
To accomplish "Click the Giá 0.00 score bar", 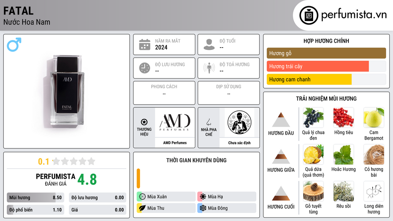I will [x=97, y=210].
